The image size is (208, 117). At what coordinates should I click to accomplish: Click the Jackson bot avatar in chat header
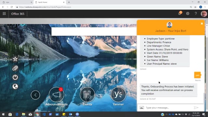[x=169, y=25]
